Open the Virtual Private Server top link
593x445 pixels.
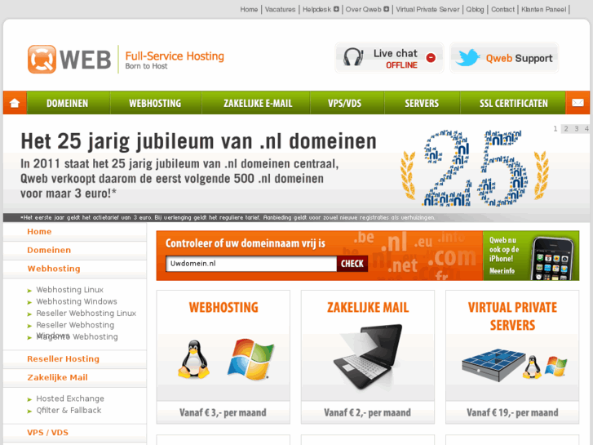[x=427, y=10]
